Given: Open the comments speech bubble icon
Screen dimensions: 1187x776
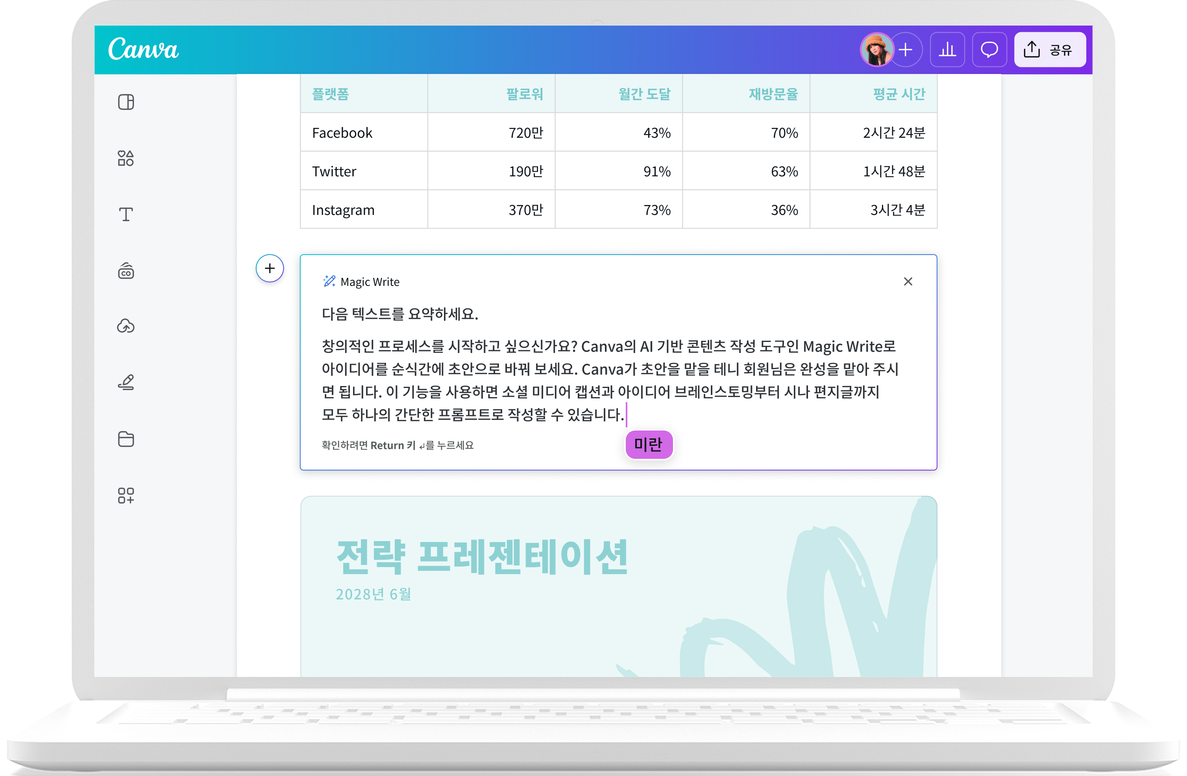Looking at the screenshot, I should pyautogui.click(x=989, y=49).
